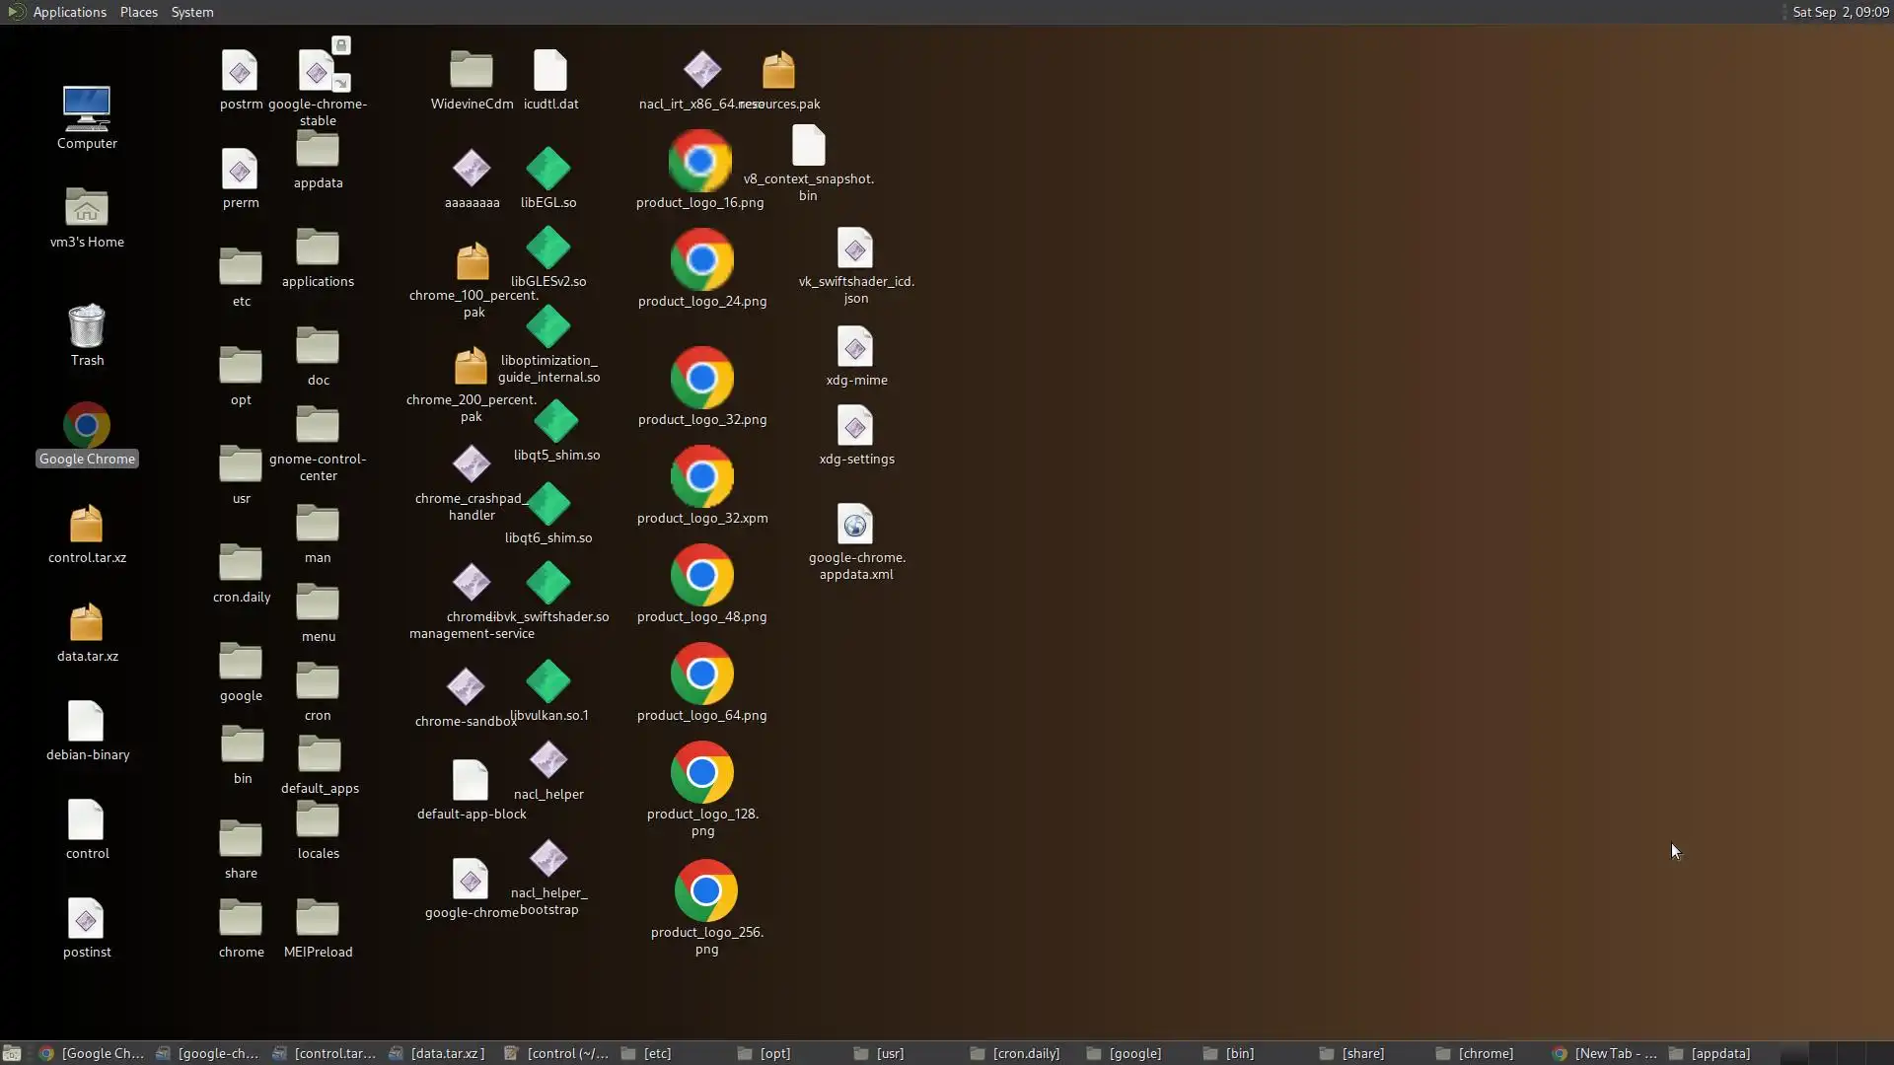Click the Trash icon

click(x=87, y=327)
